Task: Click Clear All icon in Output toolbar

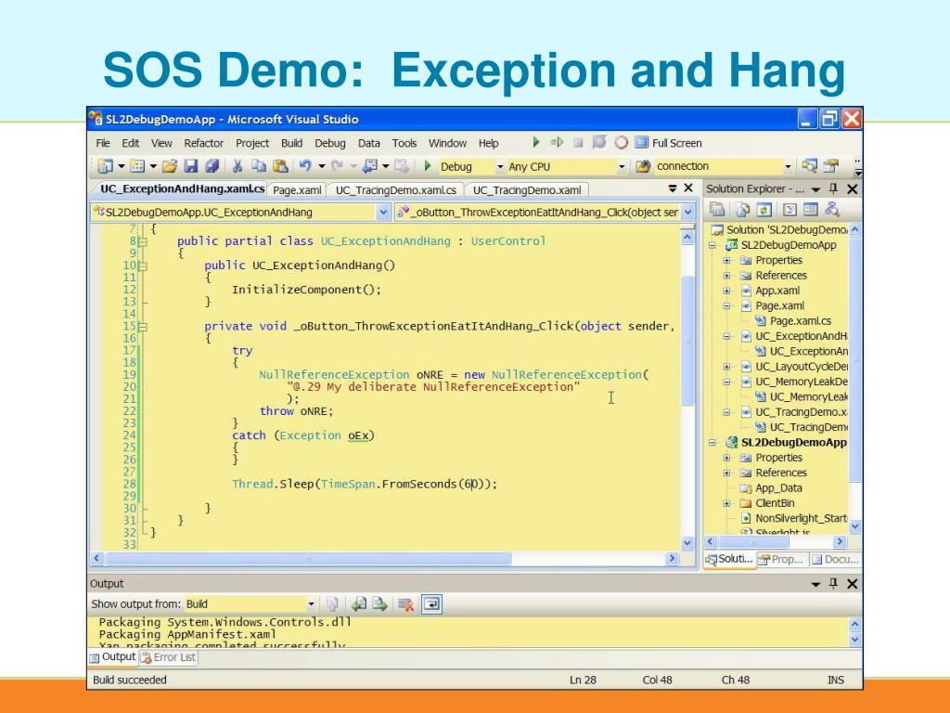Action: [406, 603]
